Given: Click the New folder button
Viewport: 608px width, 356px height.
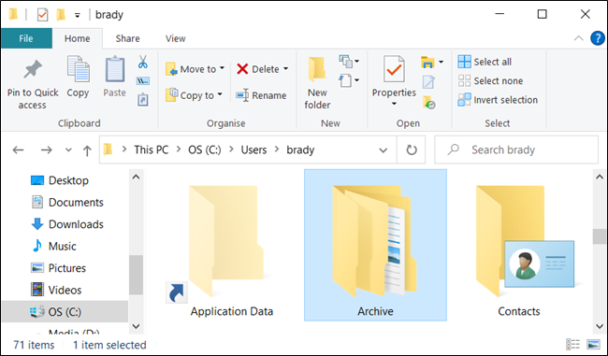Looking at the screenshot, I should pyautogui.click(x=317, y=83).
